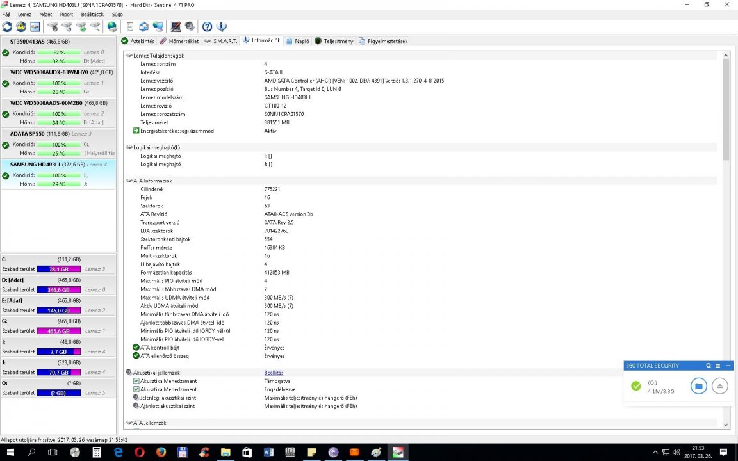Image resolution: width=738 pixels, height=461 pixels.
Task: Open the Nézet menu
Action: tap(45, 15)
